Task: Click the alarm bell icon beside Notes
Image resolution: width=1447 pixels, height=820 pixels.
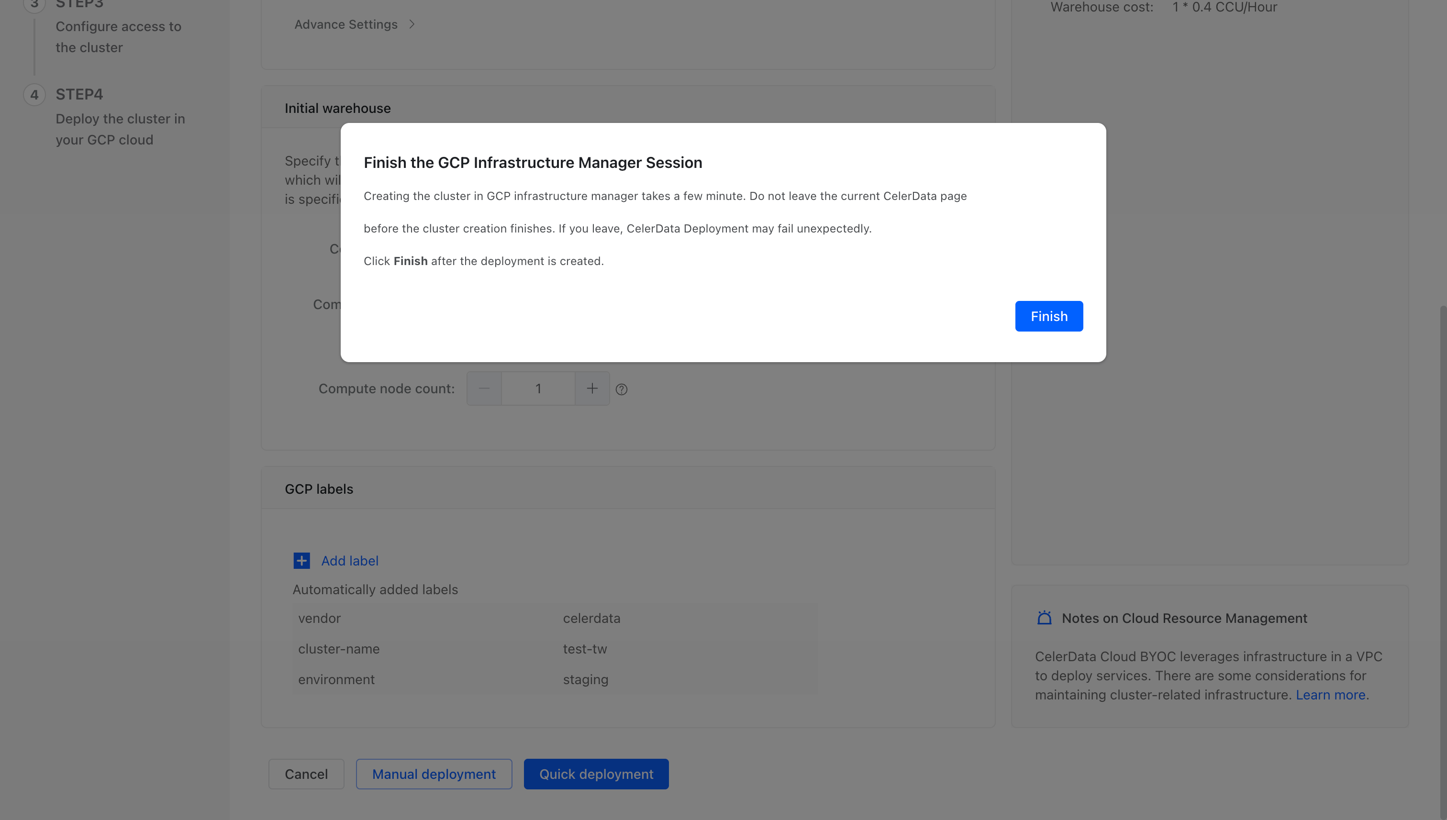Action: tap(1044, 618)
